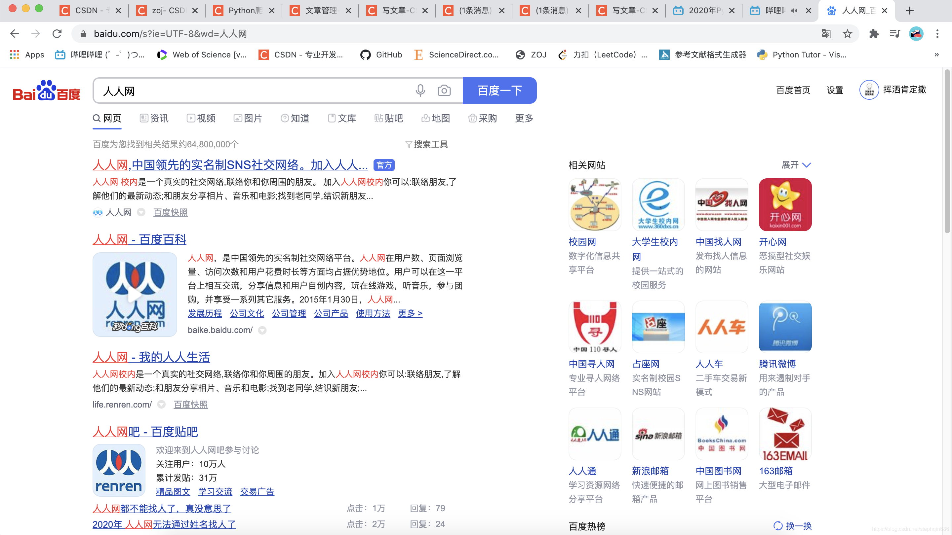Click 人人网 baike video thumbnail
Image resolution: width=952 pixels, height=535 pixels.
[135, 294]
